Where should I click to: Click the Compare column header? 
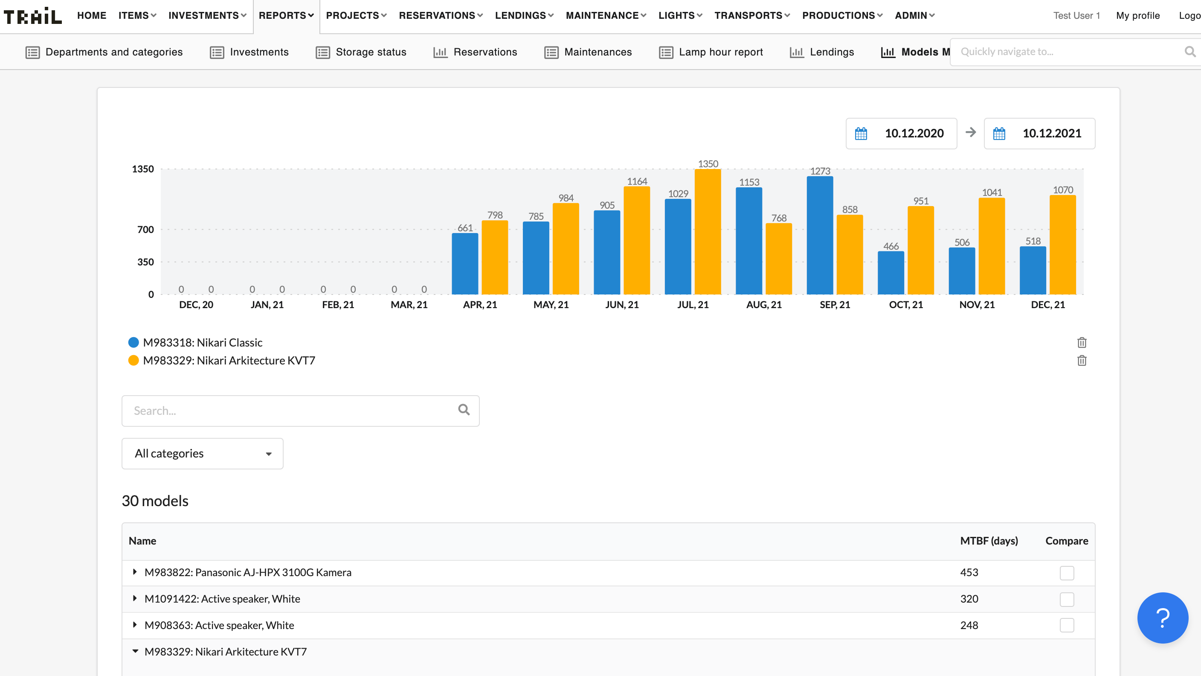1067,541
